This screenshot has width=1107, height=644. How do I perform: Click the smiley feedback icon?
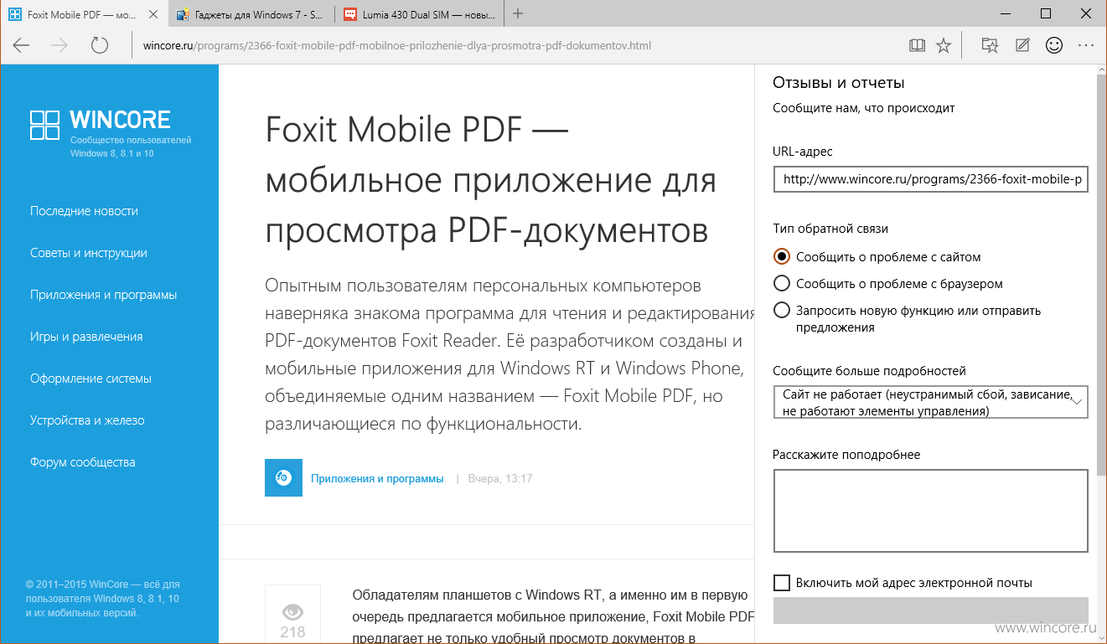pos(1054,46)
